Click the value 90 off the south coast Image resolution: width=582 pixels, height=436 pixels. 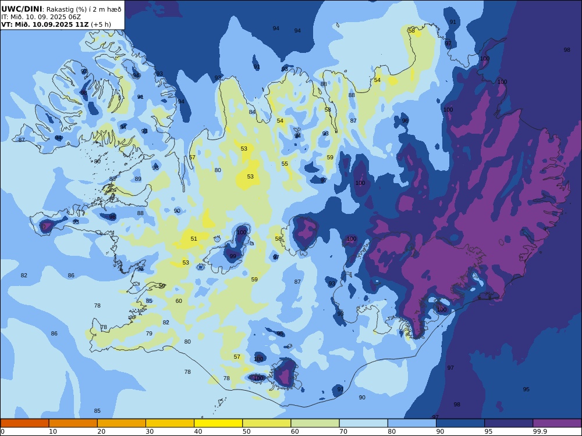362,398
